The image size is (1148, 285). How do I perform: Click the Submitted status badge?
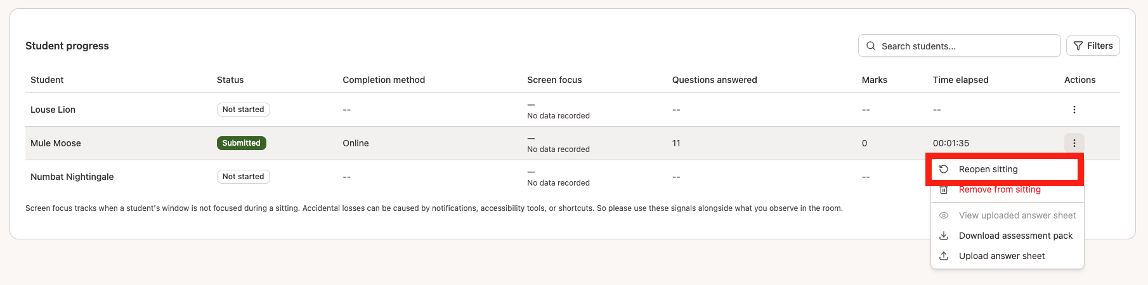[241, 143]
